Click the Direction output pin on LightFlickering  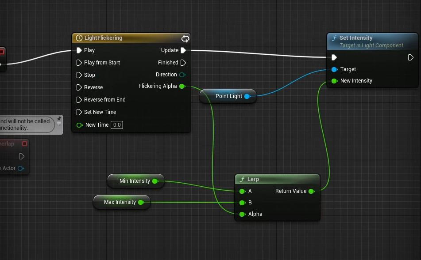click(182, 75)
